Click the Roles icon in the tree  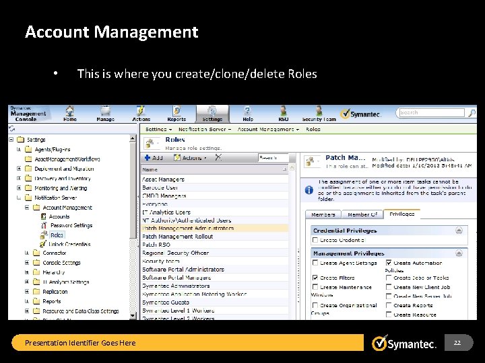[44, 235]
